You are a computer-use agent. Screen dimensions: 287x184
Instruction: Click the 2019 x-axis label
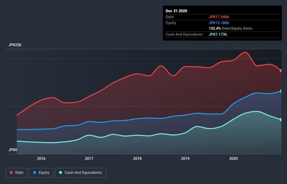(185, 158)
